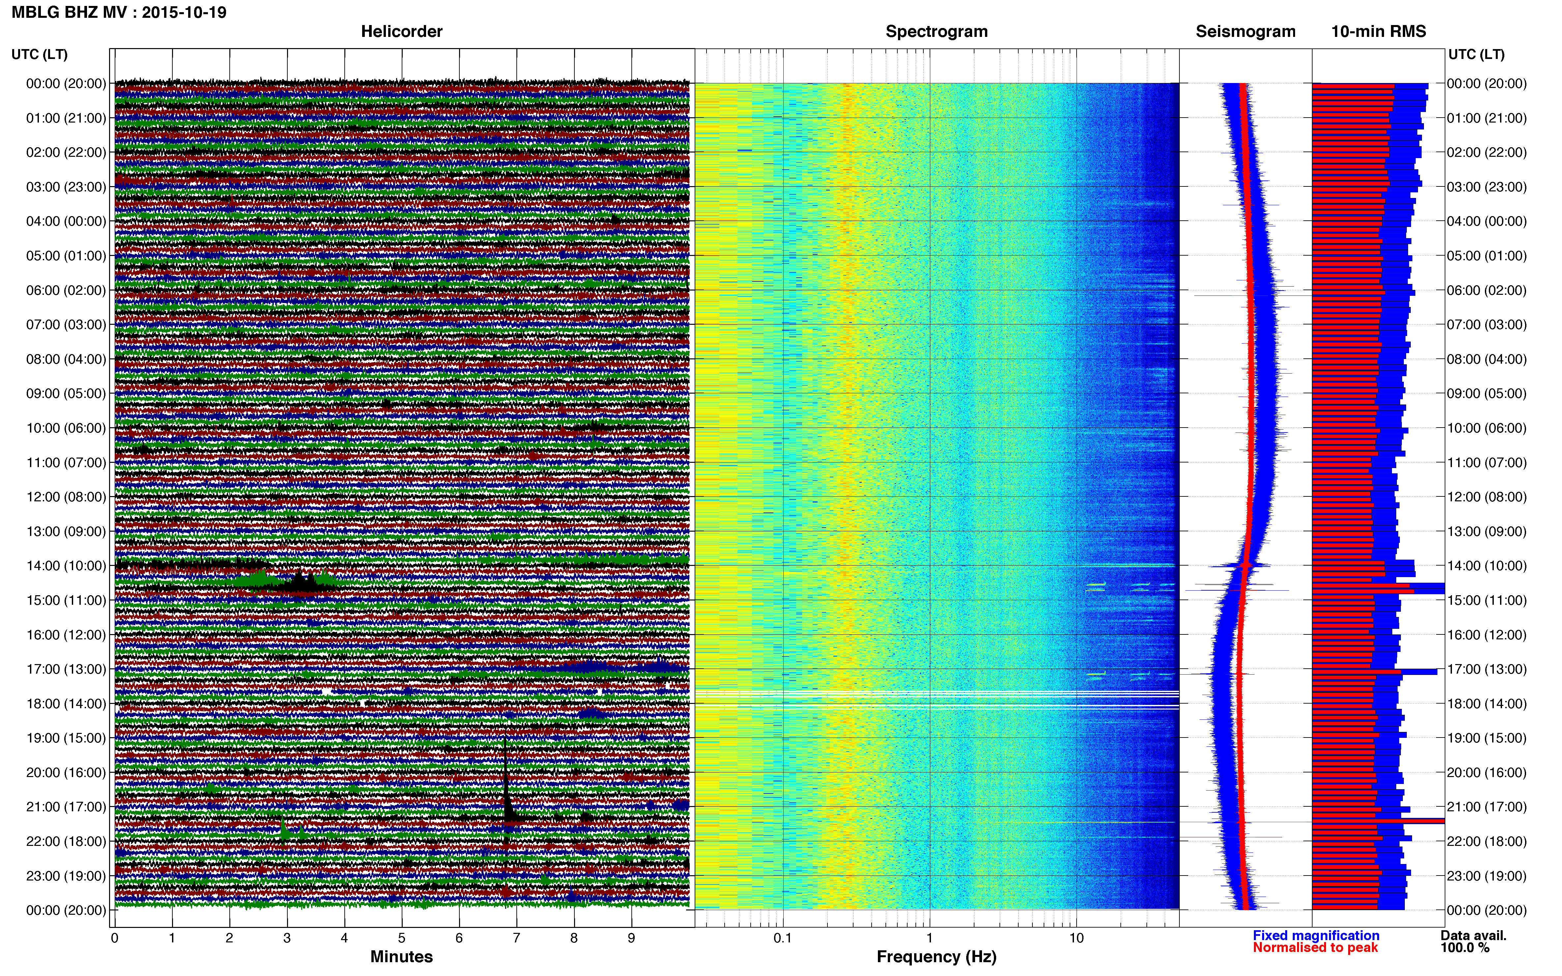Click left time label '03:00 (23:00)'

(66, 187)
